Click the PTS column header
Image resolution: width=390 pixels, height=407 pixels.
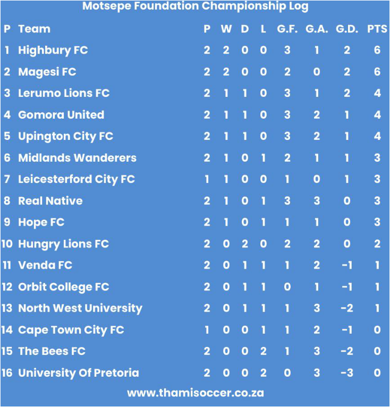pos(377,29)
